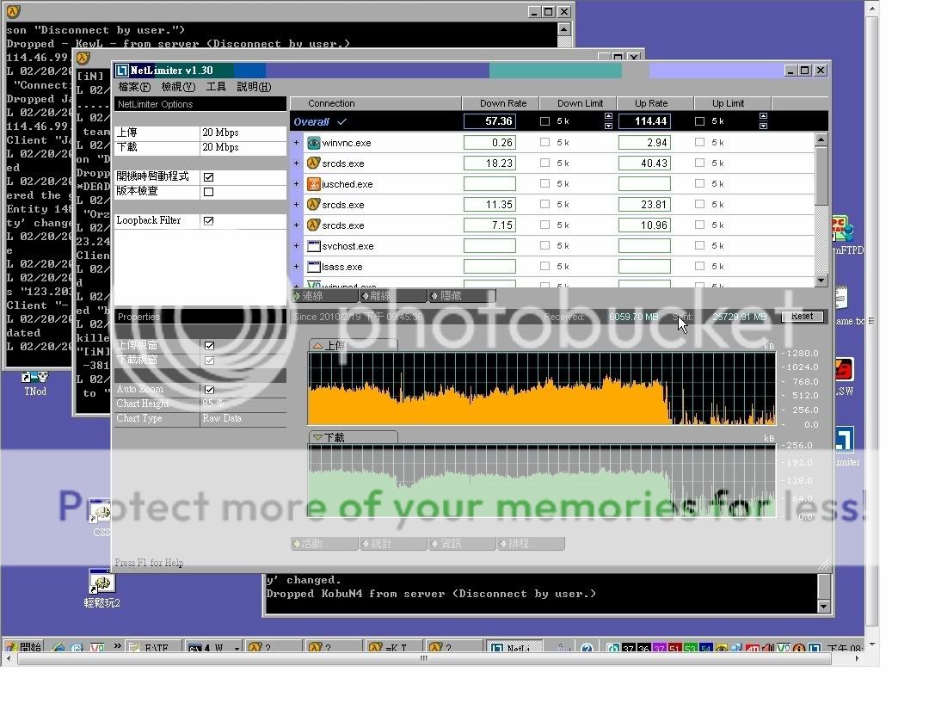Switch to the 隱藏 tab
This screenshot has width=929, height=703.
point(462,296)
